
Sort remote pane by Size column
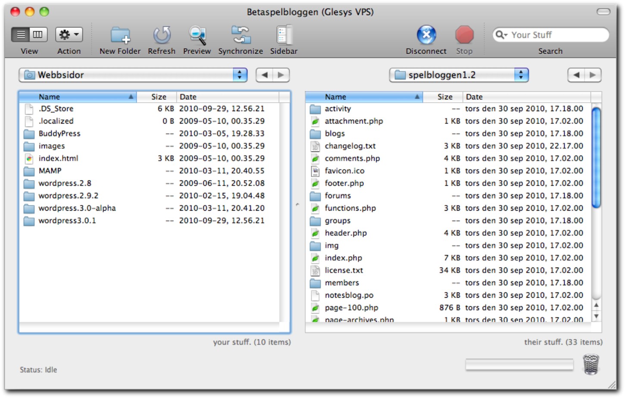coord(443,97)
